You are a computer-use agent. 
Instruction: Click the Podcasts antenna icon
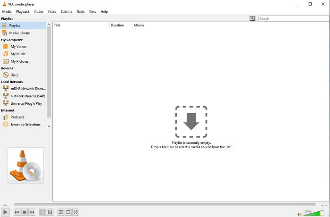pyautogui.click(x=6, y=117)
